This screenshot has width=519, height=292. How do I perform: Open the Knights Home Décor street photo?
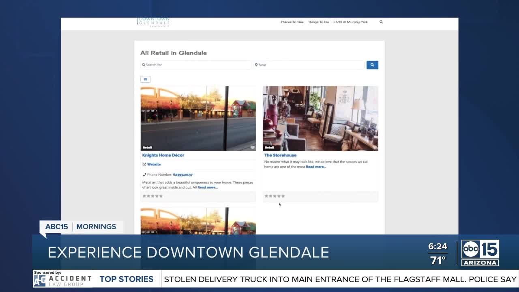point(198,118)
